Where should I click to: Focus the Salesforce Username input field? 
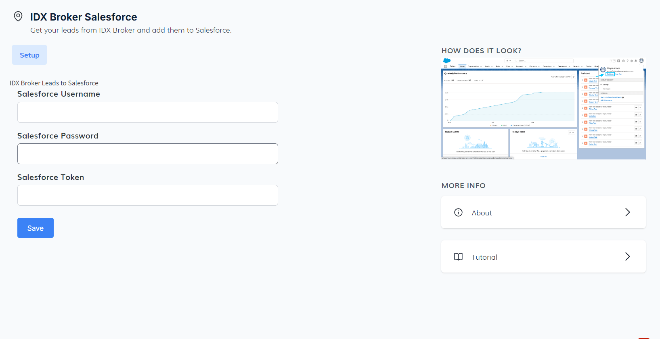coord(147,112)
